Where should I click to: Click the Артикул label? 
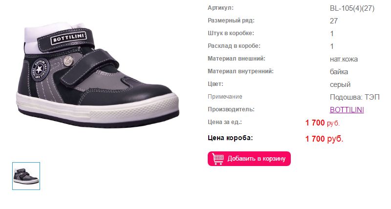(x=221, y=8)
